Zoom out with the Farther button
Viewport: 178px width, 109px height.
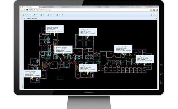click(x=50, y=15)
